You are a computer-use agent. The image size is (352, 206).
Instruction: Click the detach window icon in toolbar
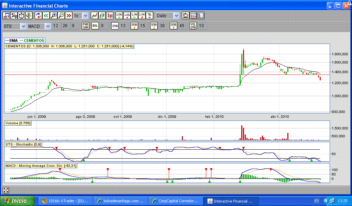pyautogui.click(x=6, y=16)
